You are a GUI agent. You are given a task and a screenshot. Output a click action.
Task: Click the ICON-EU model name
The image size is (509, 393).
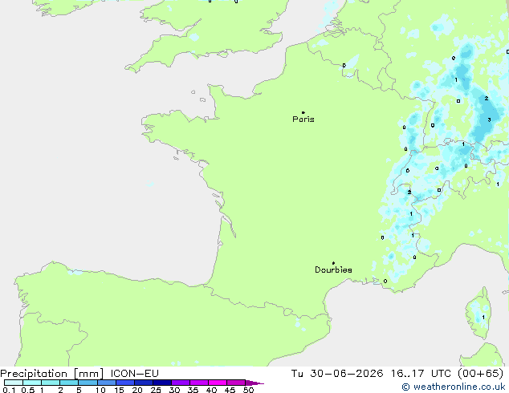click(134, 374)
